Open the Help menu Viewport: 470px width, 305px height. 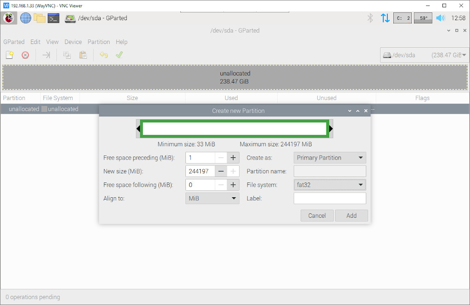click(x=121, y=42)
